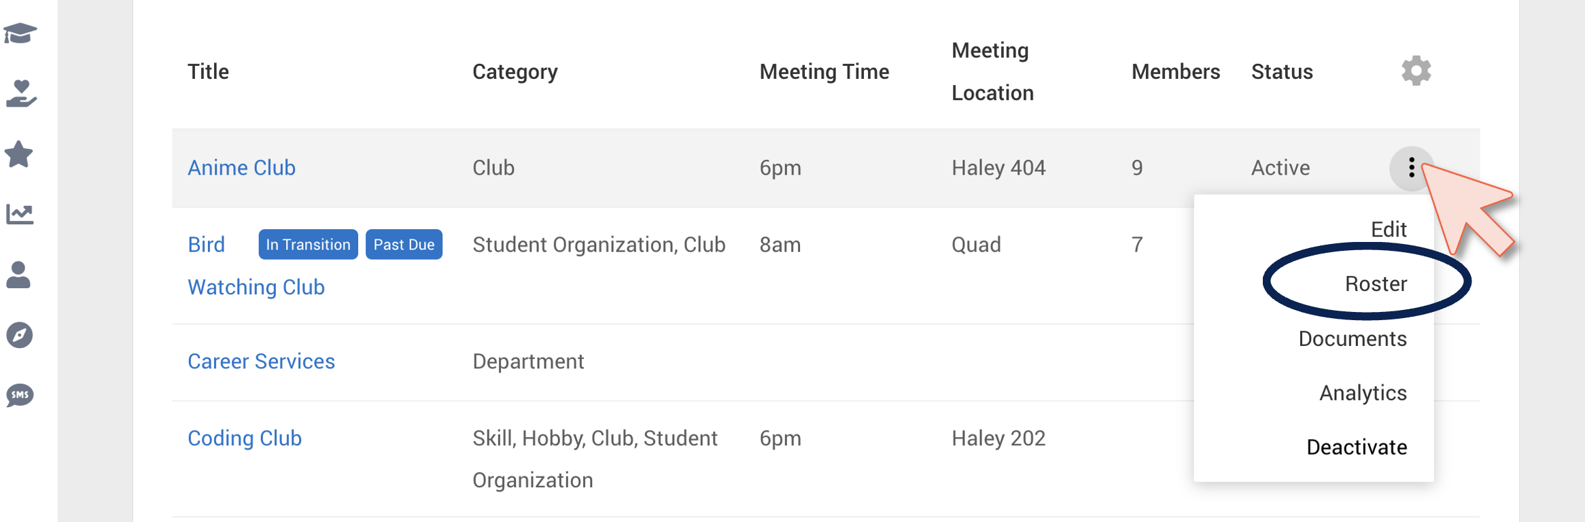Choose Analytics in the dropdown menu

pos(1363,393)
